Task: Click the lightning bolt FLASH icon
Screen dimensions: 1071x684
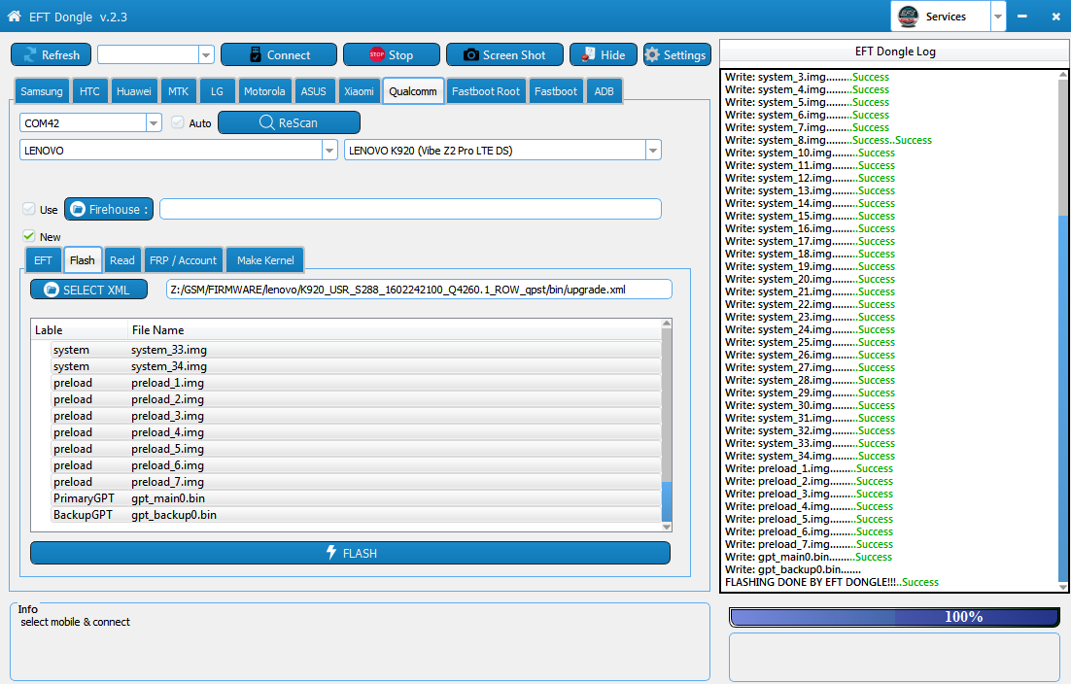Action: tap(331, 552)
